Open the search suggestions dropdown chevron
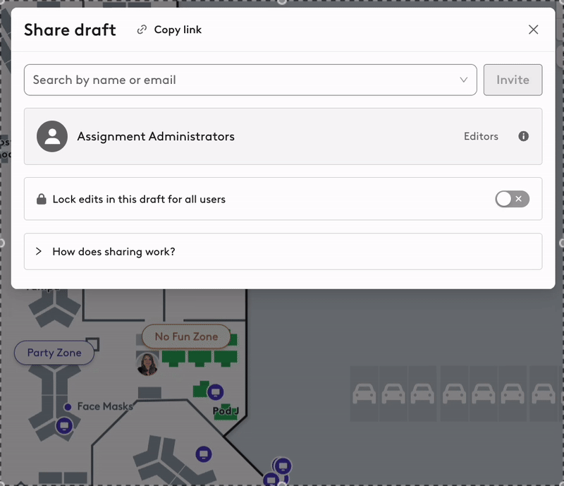The width and height of the screenshot is (564, 486). 463,80
